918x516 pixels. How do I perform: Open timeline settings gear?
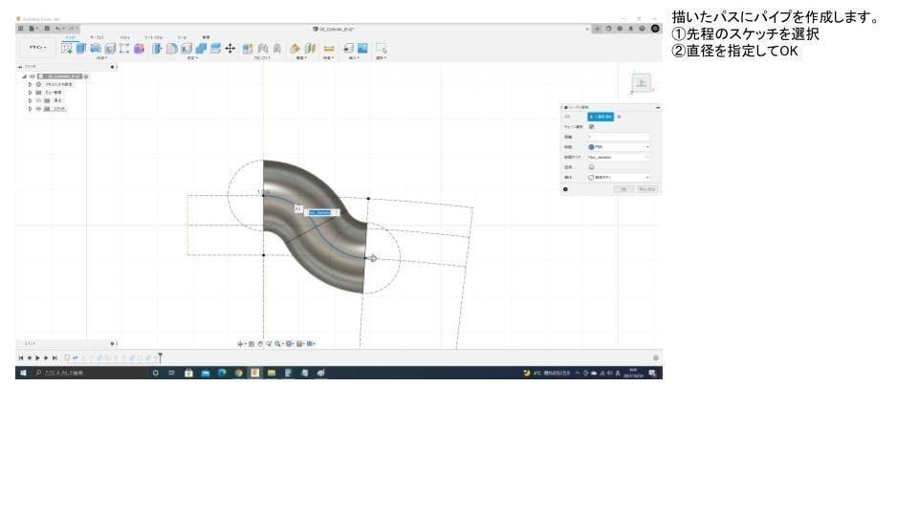coord(656,358)
